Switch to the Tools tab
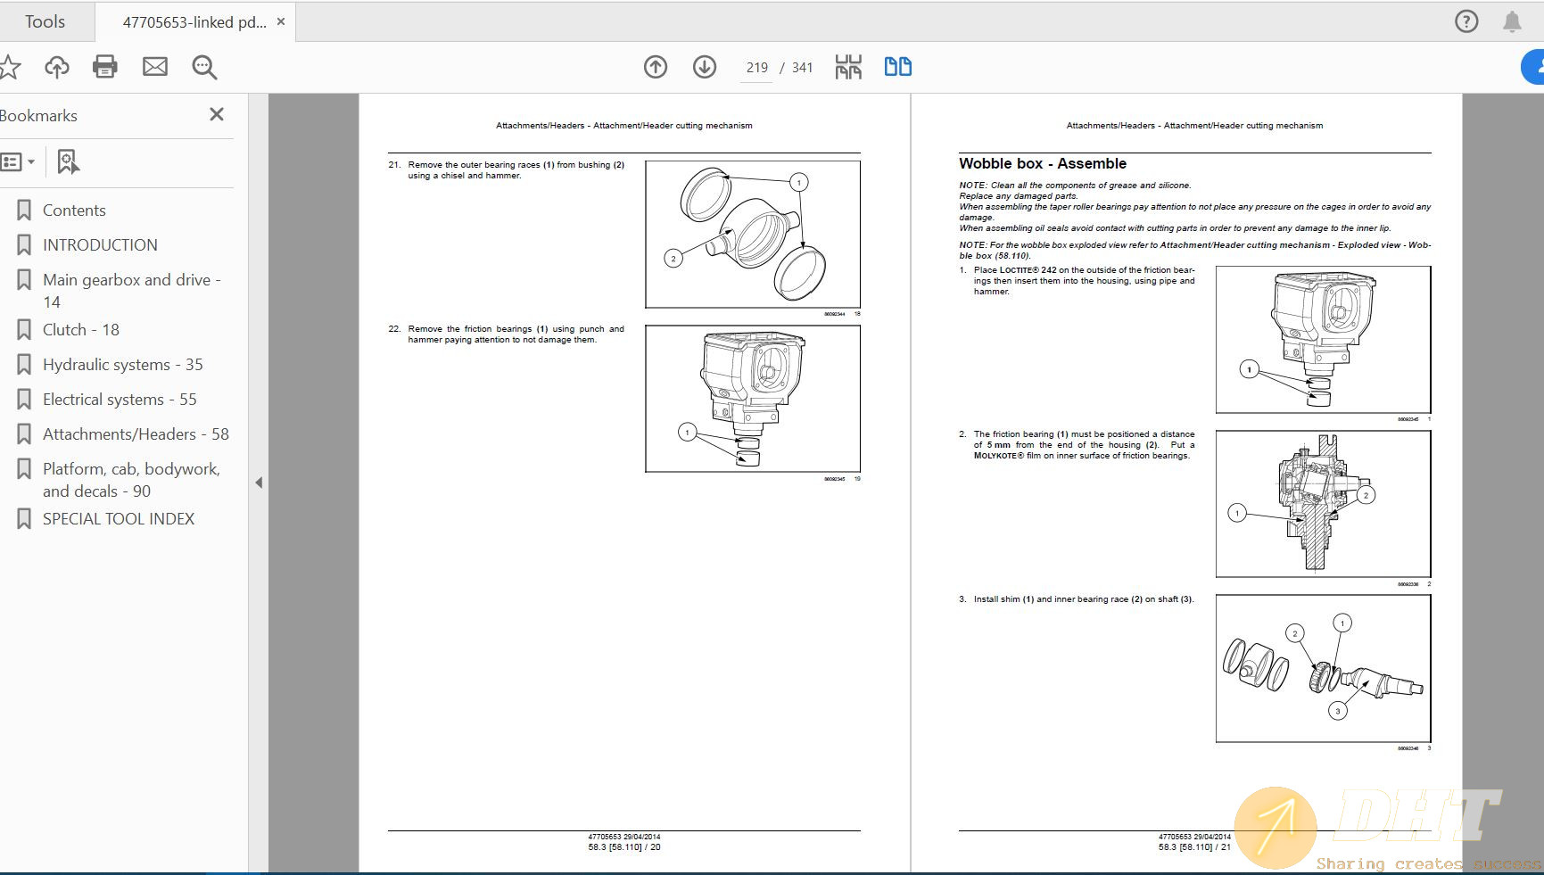Screen dimensions: 1544x875 point(45,21)
